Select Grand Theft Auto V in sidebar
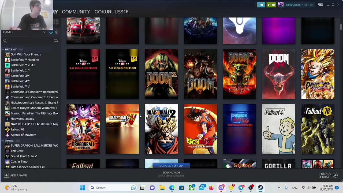This screenshot has width=343, height=193. (x=24, y=156)
